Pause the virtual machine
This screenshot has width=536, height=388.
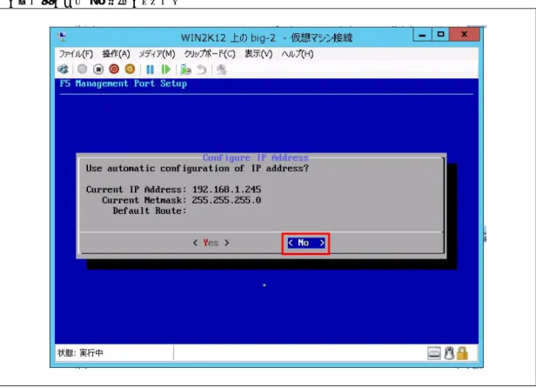[150, 70]
